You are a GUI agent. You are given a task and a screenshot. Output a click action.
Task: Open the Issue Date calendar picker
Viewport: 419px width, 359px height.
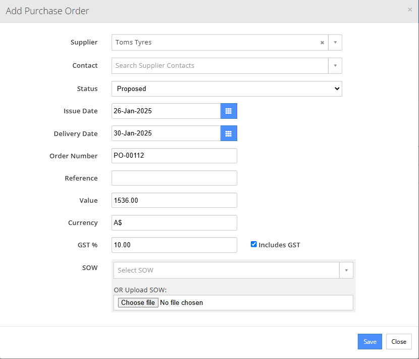229,111
